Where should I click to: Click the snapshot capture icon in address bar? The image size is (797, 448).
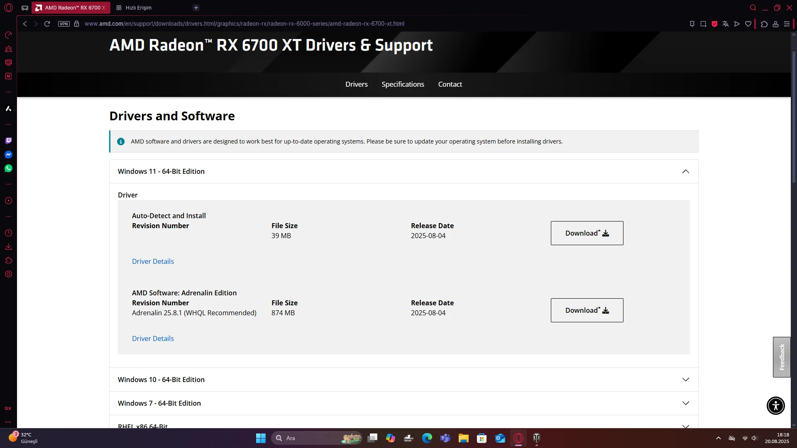(x=703, y=24)
